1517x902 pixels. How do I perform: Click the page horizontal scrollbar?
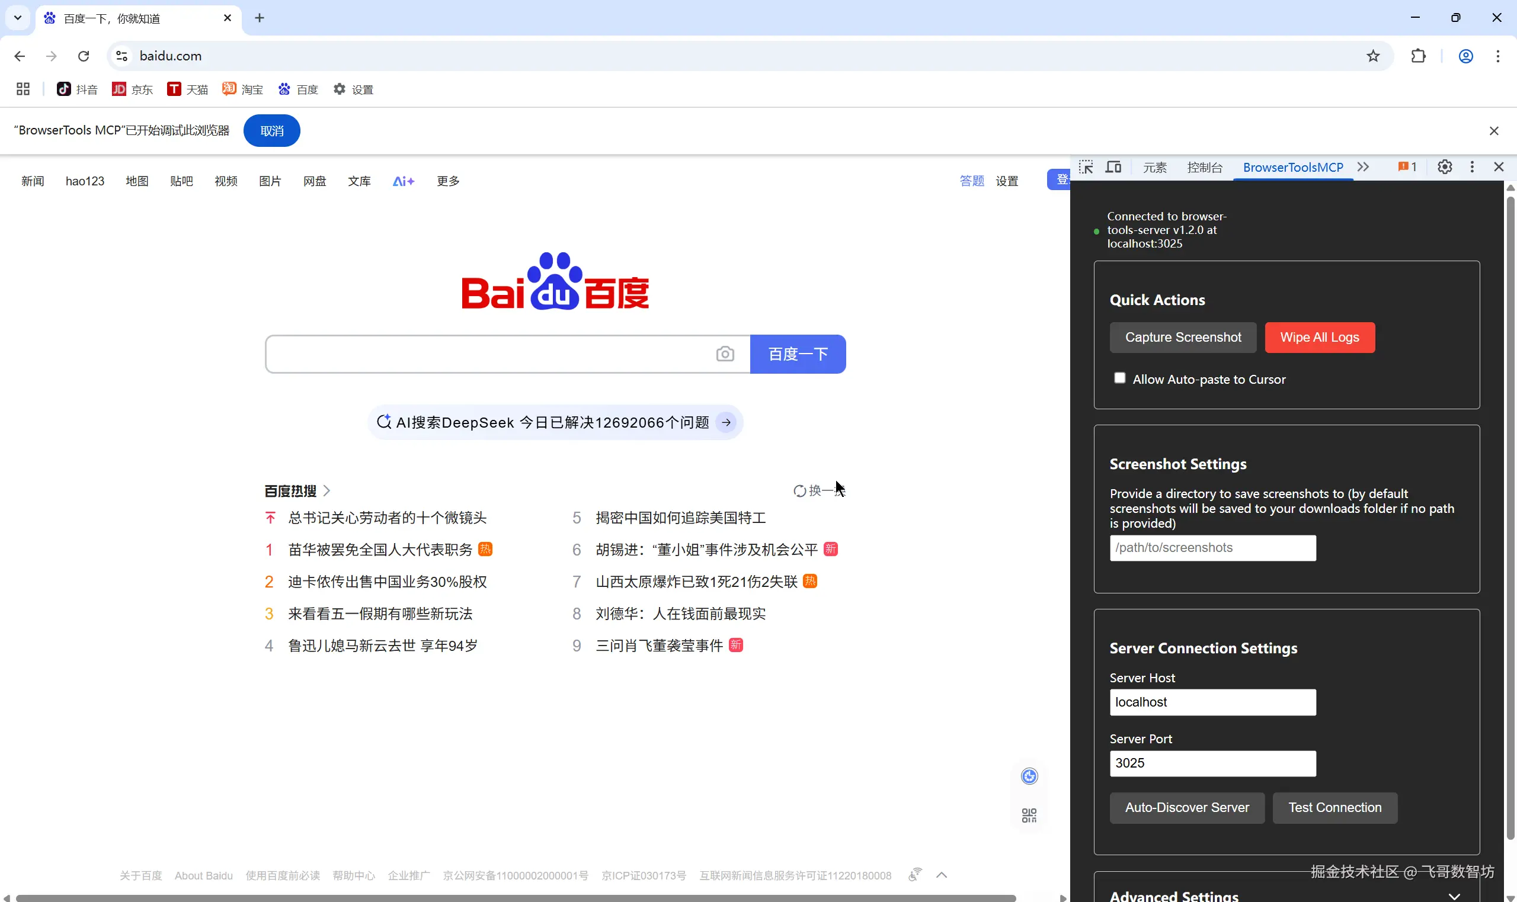(x=516, y=898)
